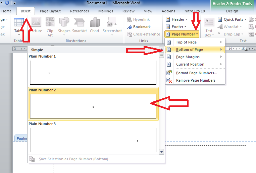Insert a Bookmark
The height and width of the screenshot is (173, 256).
tap(139, 27)
